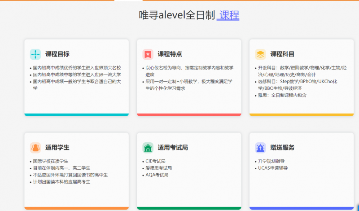Select the 适用考试局 card heading

click(x=173, y=148)
